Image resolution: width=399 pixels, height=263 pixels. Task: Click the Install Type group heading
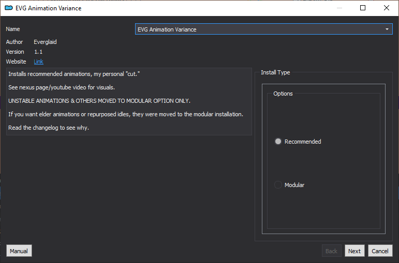point(275,72)
